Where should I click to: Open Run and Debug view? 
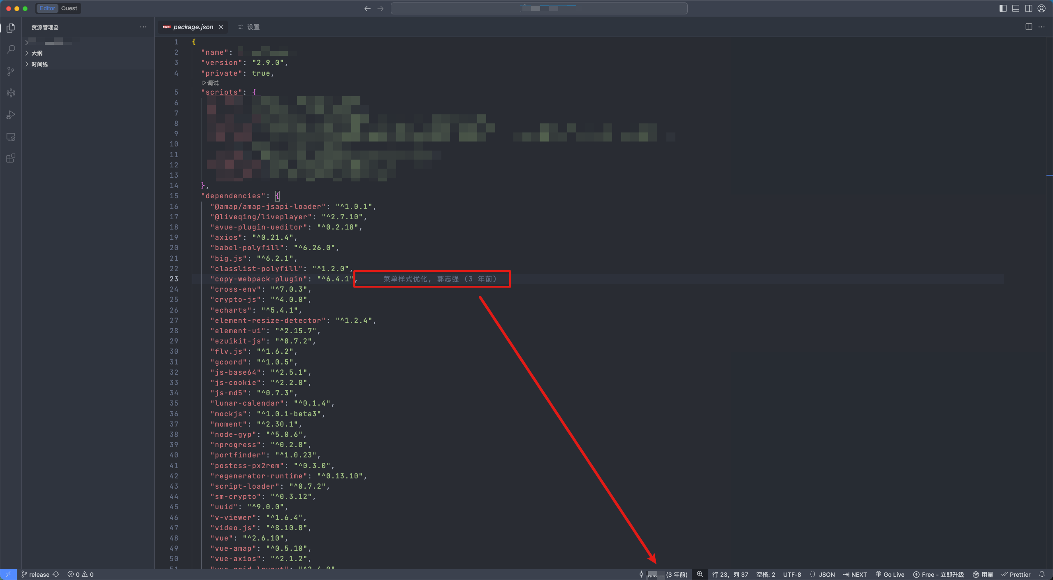[x=11, y=115]
